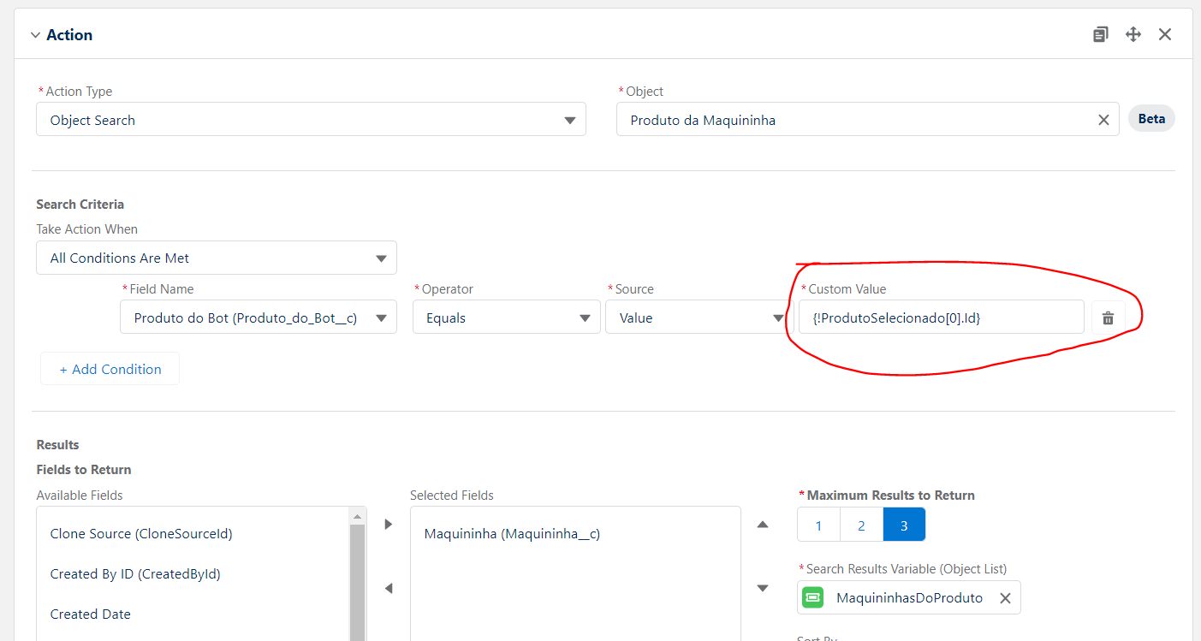The height and width of the screenshot is (641, 1201).
Task: Clear the Produto da Maquininha object selection
Action: click(1103, 120)
